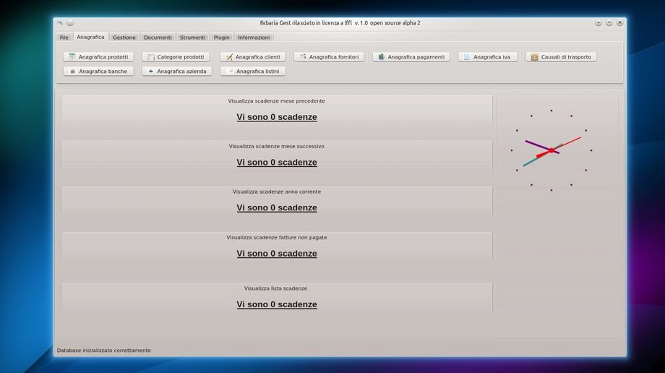665x373 pixels.
Task: Open window menu icon in title bar
Action: (x=60, y=23)
